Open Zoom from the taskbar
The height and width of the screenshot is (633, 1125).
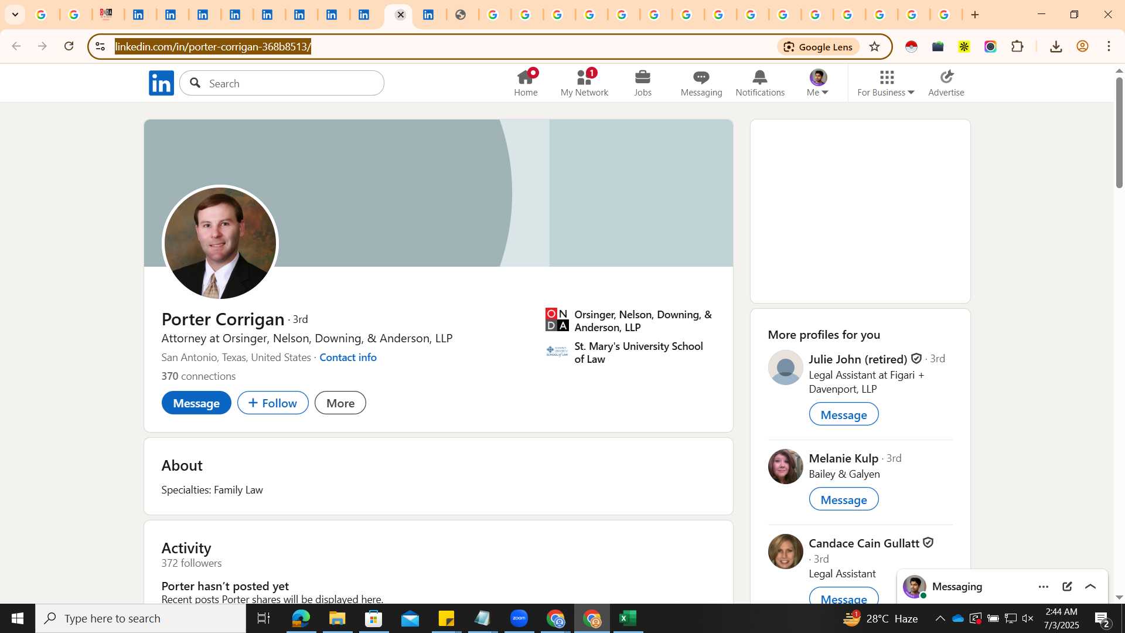(x=519, y=618)
